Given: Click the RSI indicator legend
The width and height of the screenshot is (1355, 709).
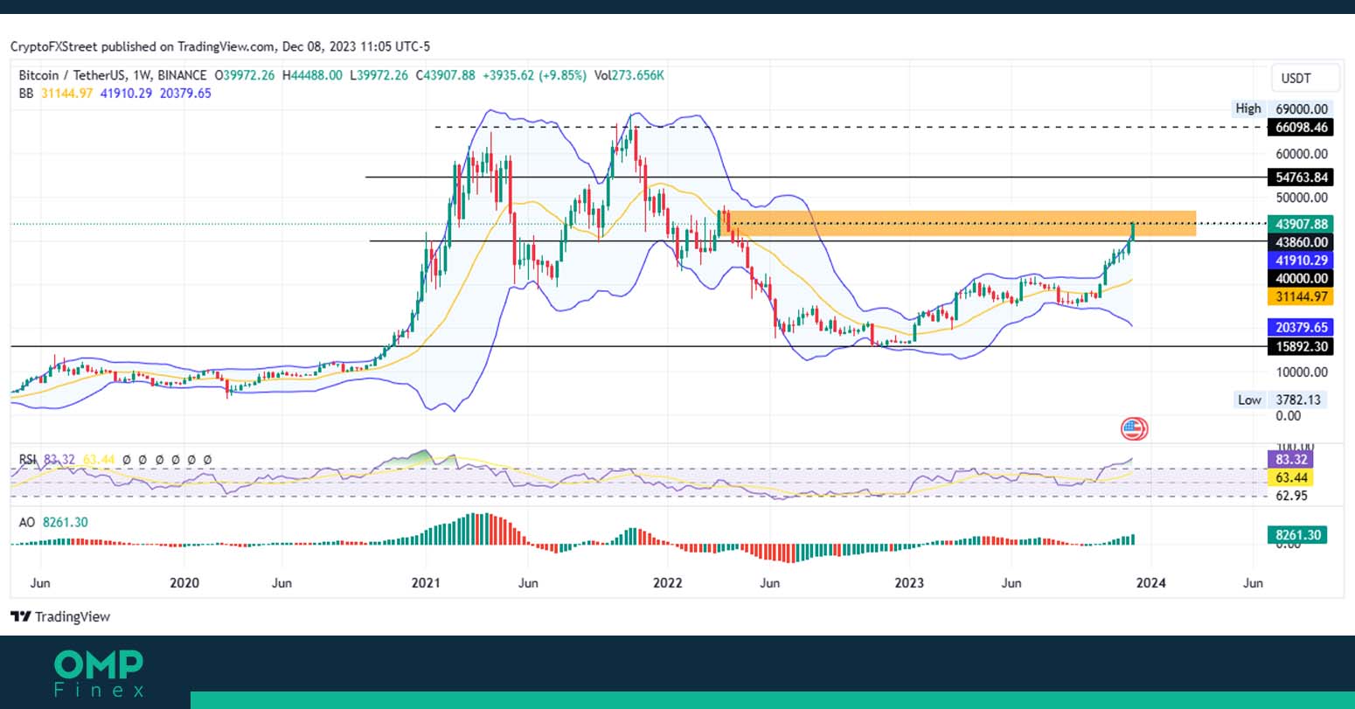Looking at the screenshot, I should [115, 459].
